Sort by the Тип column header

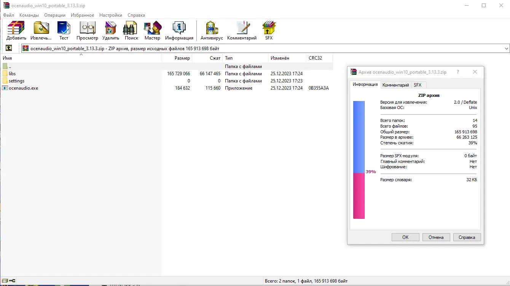pyautogui.click(x=245, y=58)
